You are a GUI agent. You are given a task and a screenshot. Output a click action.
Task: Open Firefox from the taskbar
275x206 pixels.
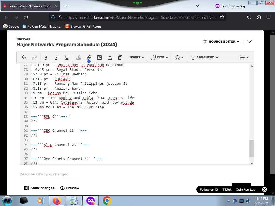57,201
